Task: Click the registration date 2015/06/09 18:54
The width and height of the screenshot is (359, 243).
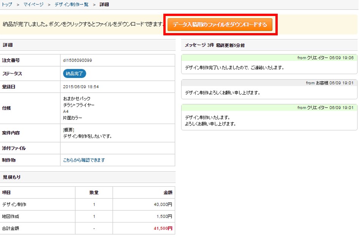Action: (x=81, y=87)
